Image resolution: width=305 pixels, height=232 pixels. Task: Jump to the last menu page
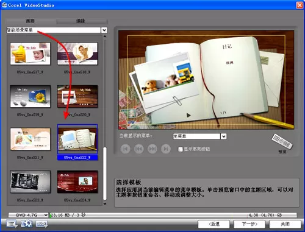tap(166, 149)
